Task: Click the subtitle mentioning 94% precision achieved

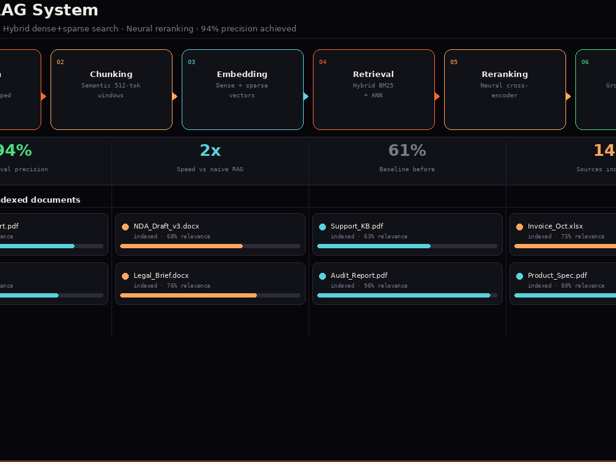Action: pos(150,29)
